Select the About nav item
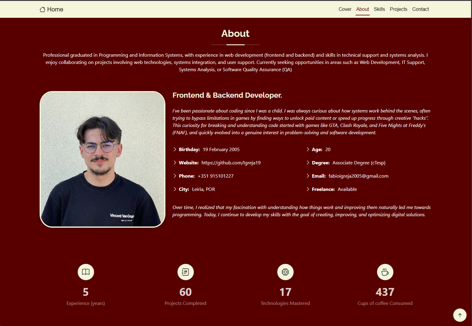Viewport: 472px width, 326px height. 362,9
